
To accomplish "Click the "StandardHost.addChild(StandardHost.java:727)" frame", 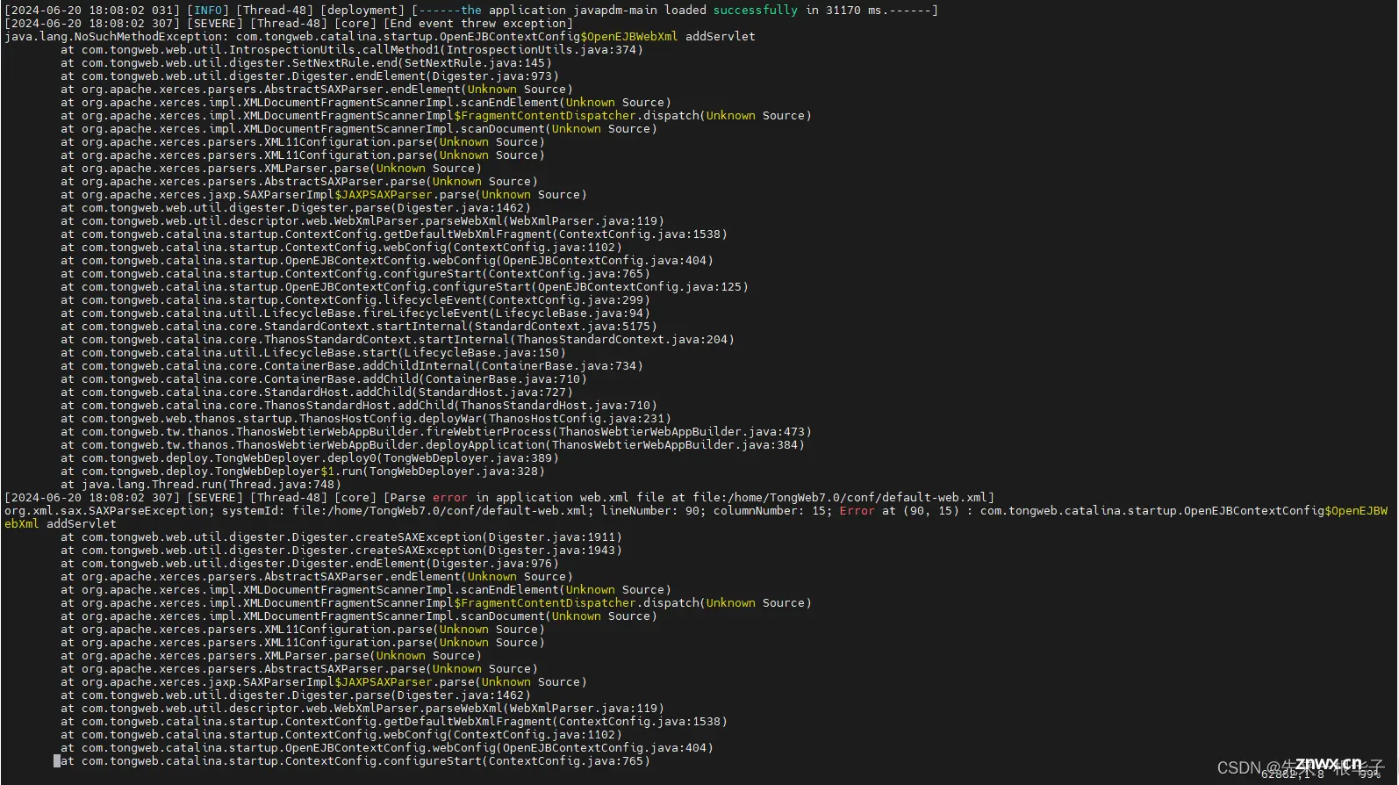I will click(317, 392).
